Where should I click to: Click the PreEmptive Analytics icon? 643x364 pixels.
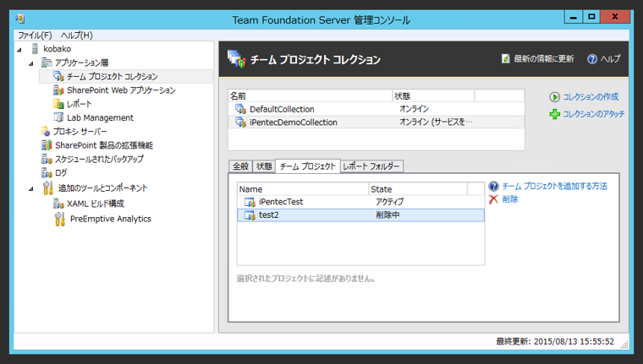click(60, 219)
